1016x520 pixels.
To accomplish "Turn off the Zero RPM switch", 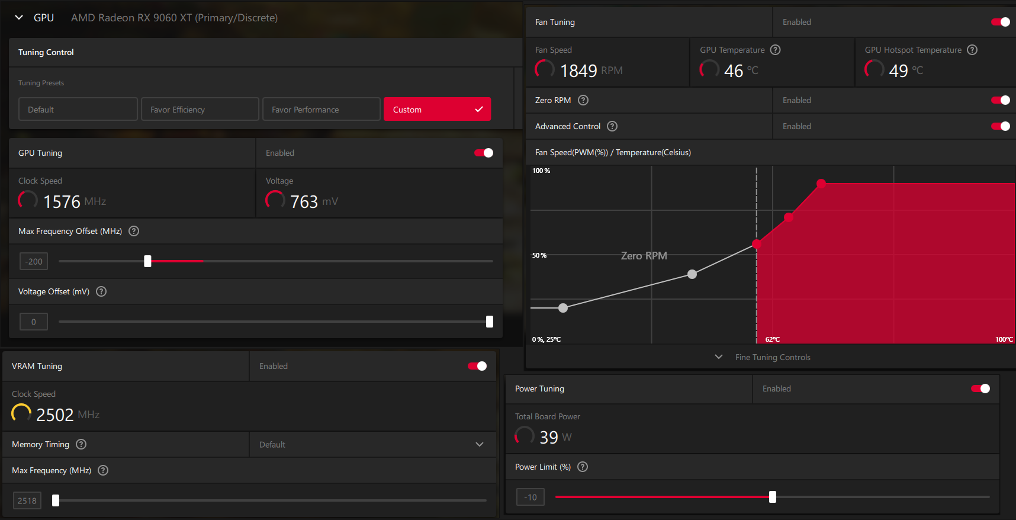I will pyautogui.click(x=1001, y=100).
